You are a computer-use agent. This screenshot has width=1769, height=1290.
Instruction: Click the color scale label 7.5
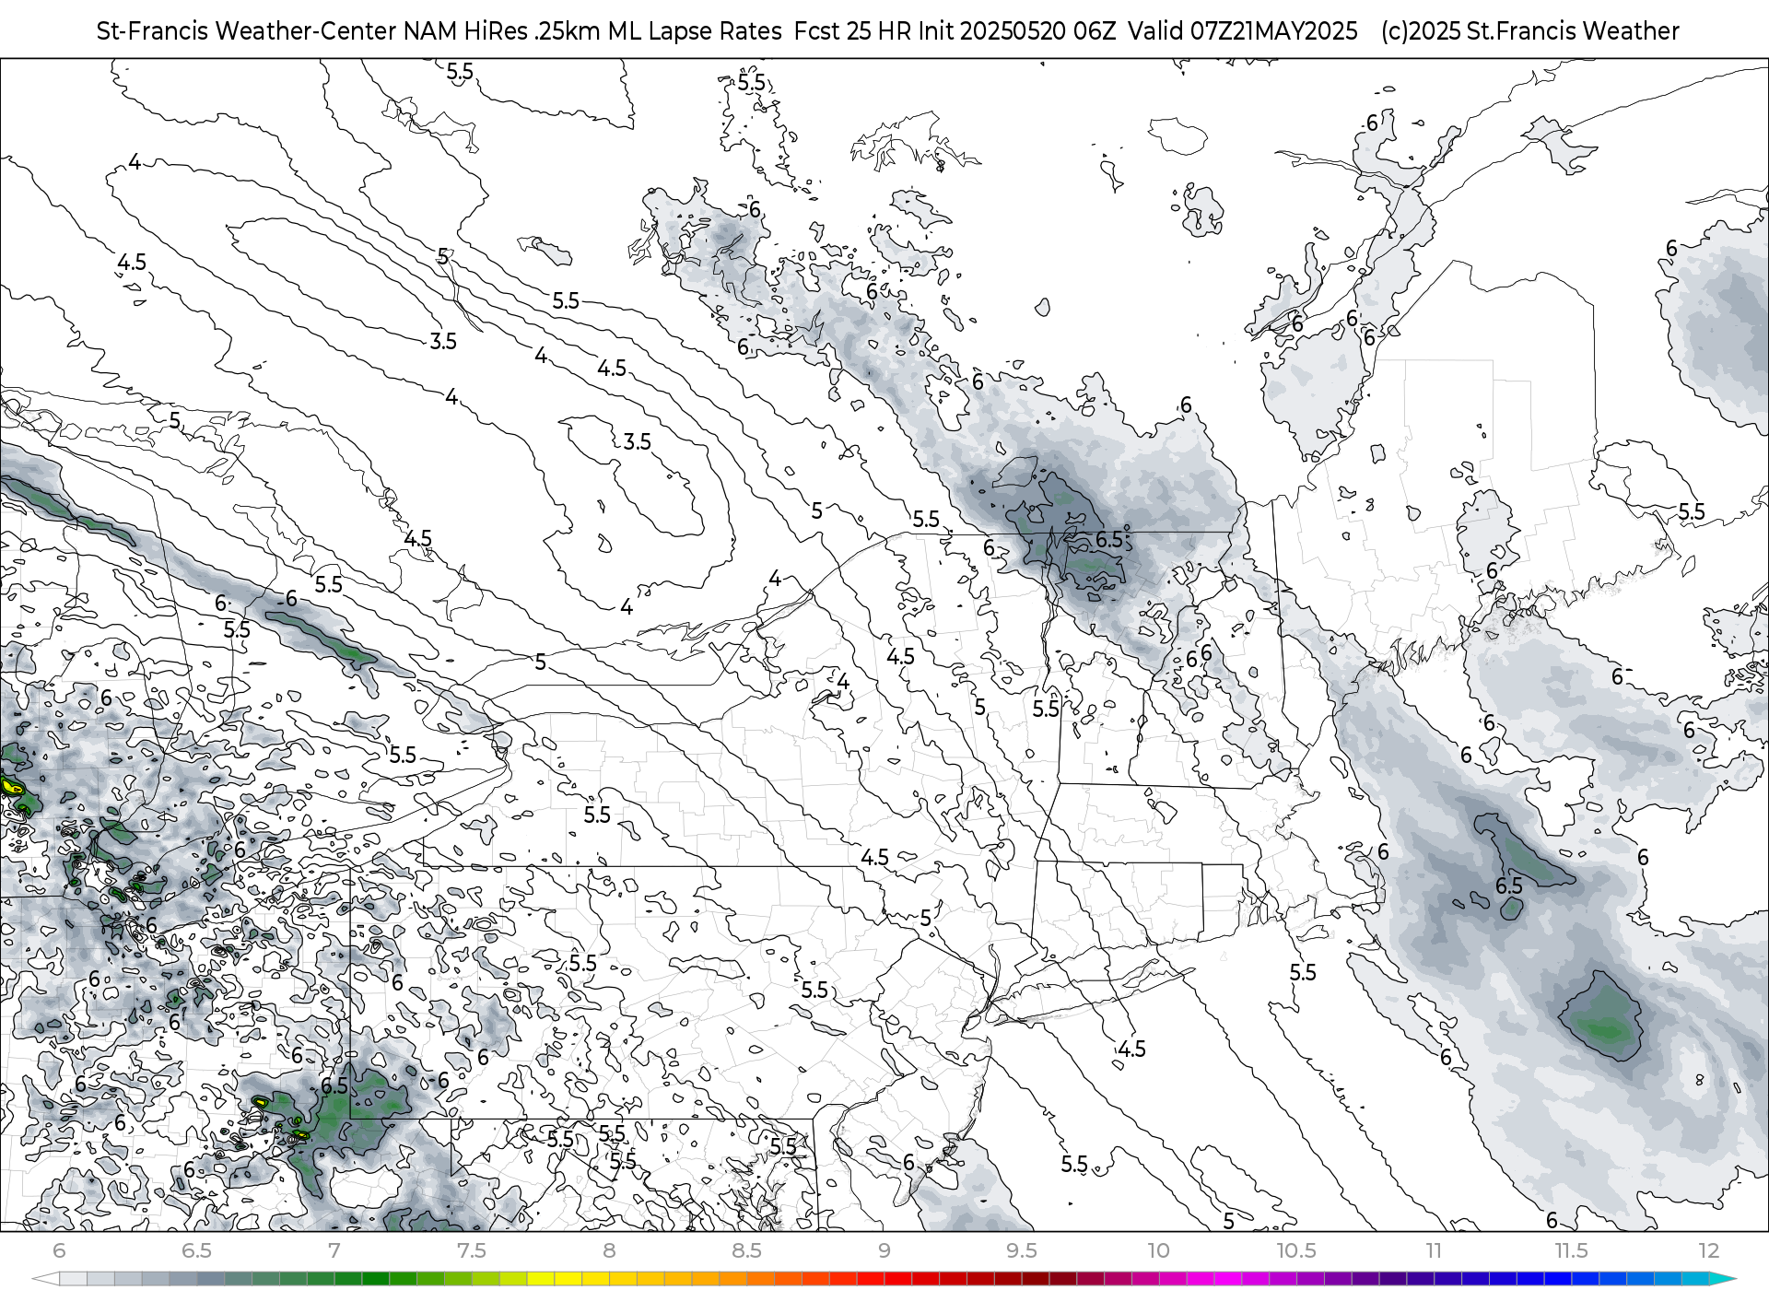(x=471, y=1251)
